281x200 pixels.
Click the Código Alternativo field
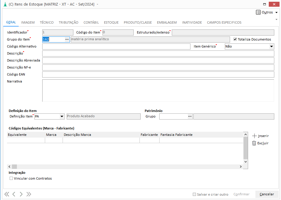[116, 46]
